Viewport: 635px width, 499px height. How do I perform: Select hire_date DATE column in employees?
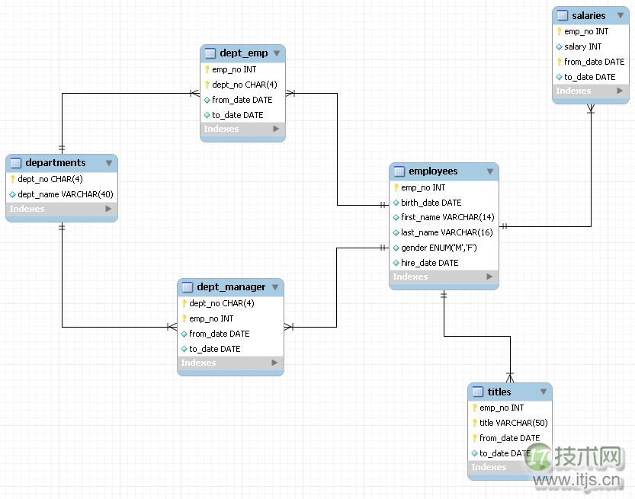click(430, 263)
